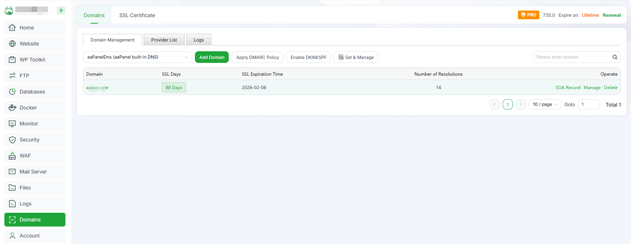Click the aaPanel logo icon
This screenshot has height=244, width=631.
[9, 11]
